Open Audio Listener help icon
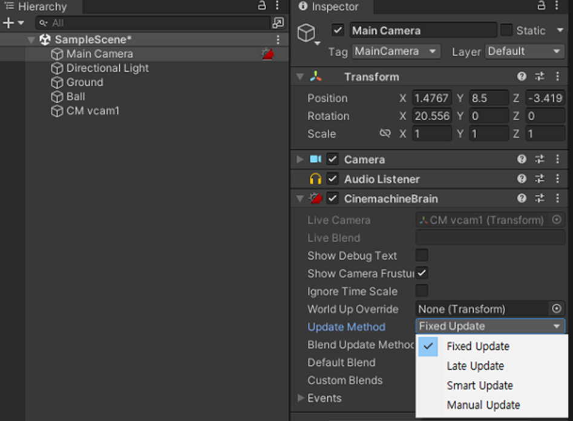Screen dimensions: 573x421 pos(522,178)
